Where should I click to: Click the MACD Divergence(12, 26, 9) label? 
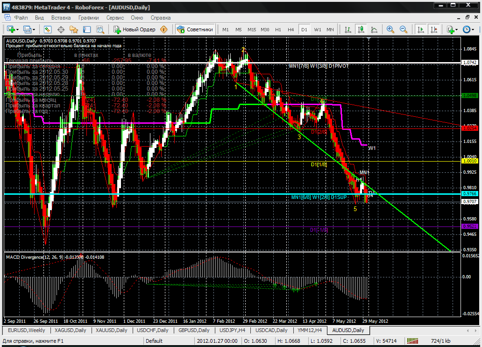tap(35, 257)
